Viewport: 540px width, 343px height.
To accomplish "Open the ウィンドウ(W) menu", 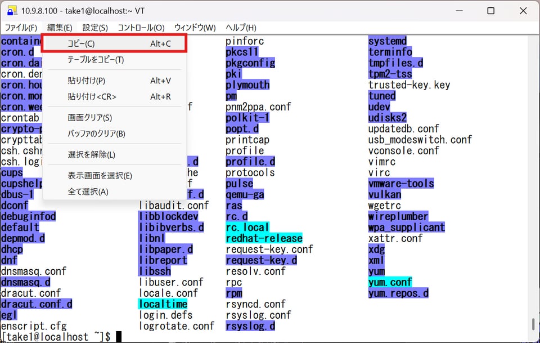I will coord(195,28).
